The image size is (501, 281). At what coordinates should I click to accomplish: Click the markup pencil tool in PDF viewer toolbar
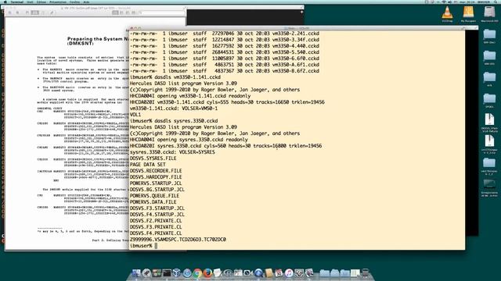pos(52,12)
